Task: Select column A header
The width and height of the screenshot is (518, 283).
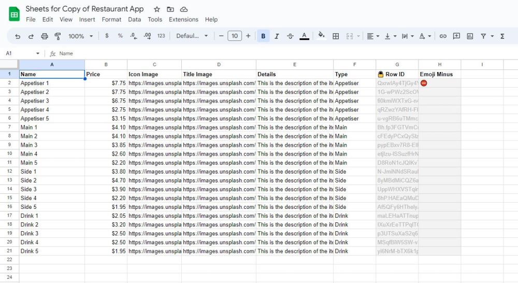Action: pos(52,64)
